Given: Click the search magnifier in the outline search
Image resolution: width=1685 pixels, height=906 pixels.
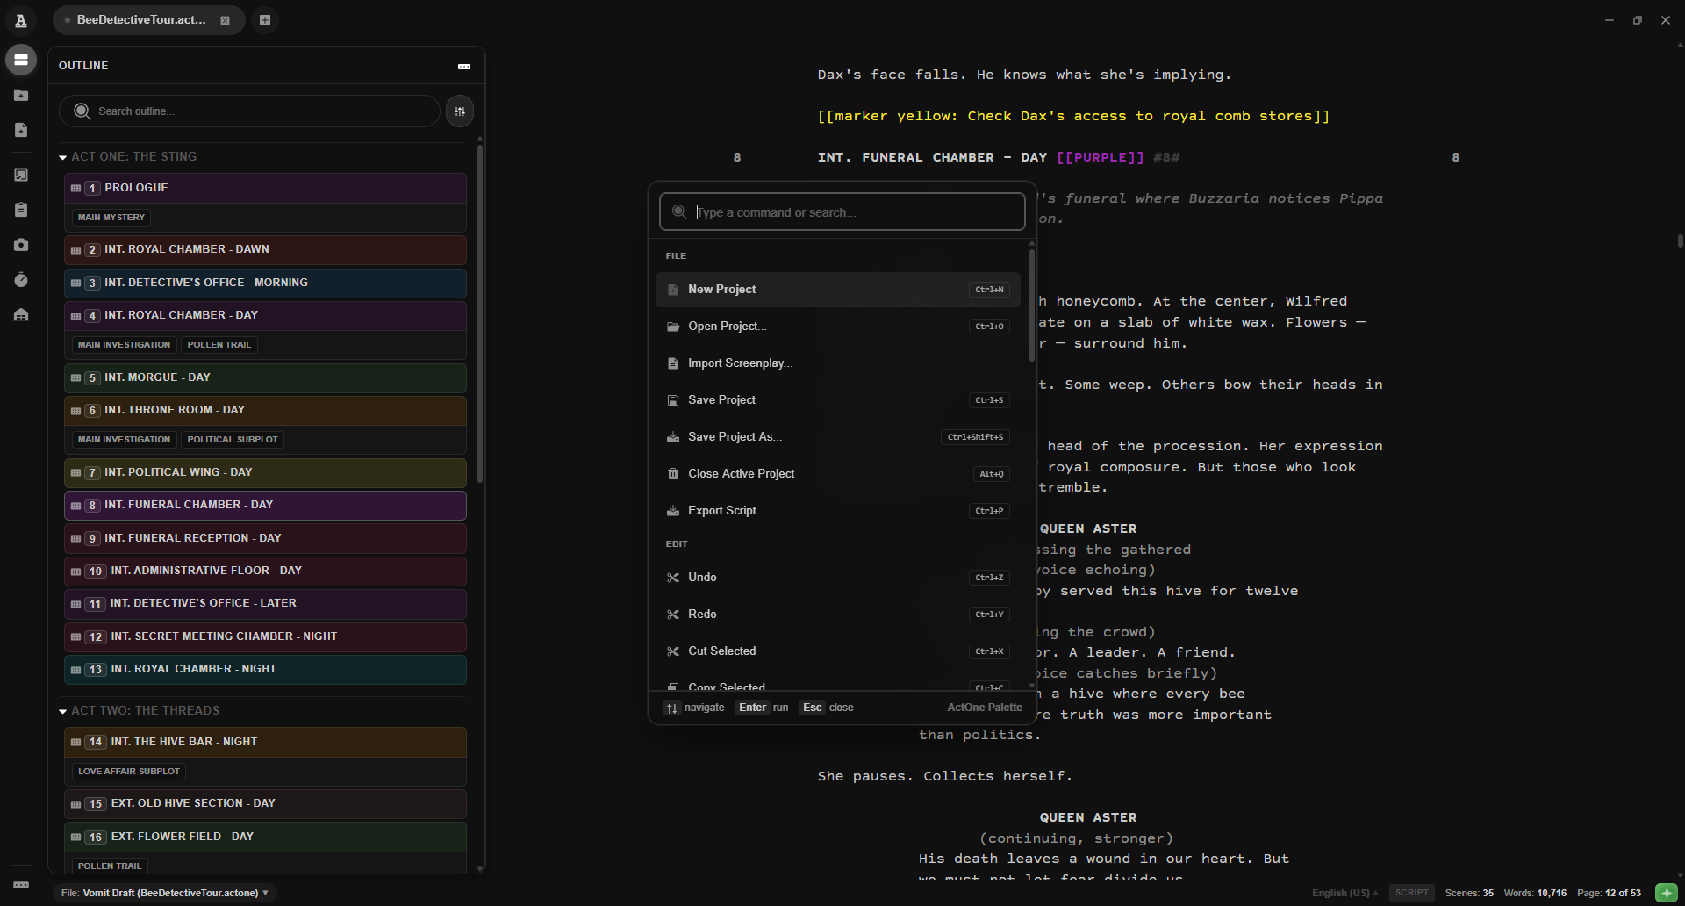Looking at the screenshot, I should (x=82, y=111).
